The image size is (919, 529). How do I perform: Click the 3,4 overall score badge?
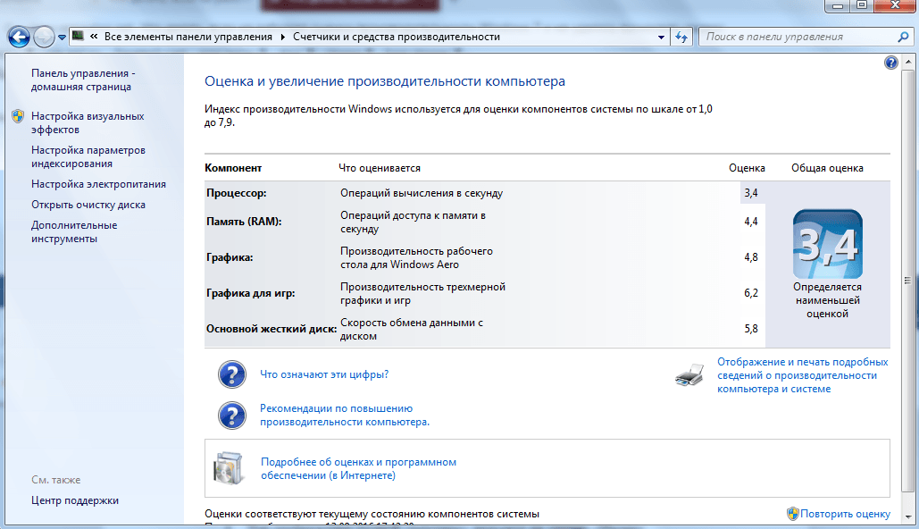pyautogui.click(x=827, y=245)
